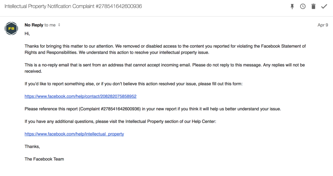Click the Apr 9 message date
The height and width of the screenshot is (176, 333).
coord(323,25)
